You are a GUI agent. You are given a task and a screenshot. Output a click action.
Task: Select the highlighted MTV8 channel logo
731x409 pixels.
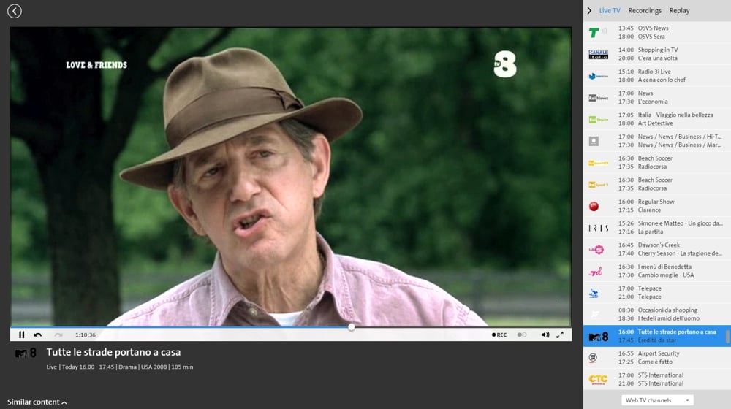(x=598, y=337)
